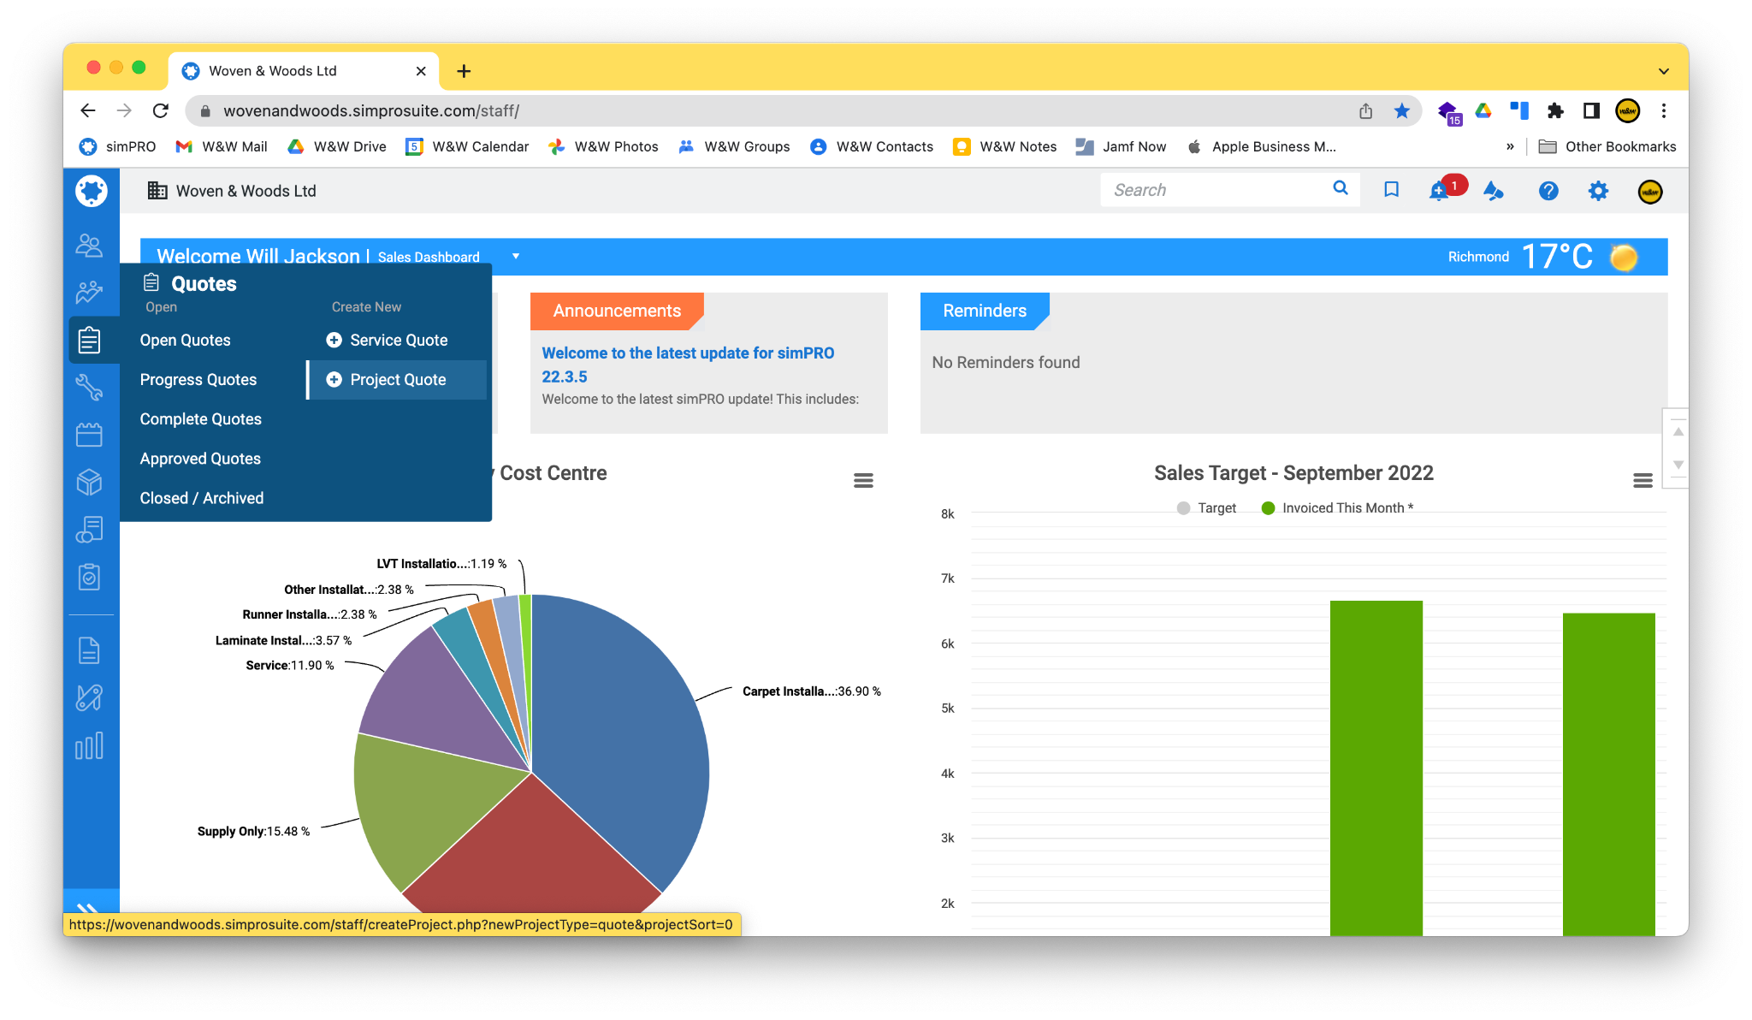The image size is (1752, 1020).
Task: Open the Jobs wrench sidebar icon
Action: (x=89, y=388)
